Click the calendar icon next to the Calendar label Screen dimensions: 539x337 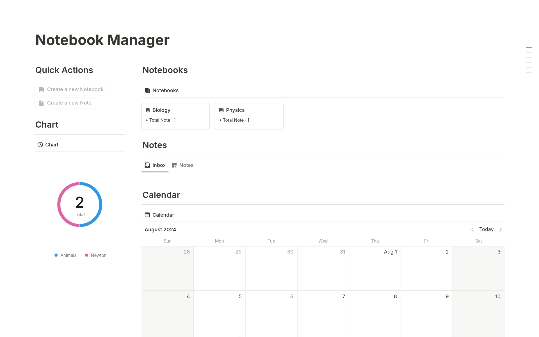[147, 215]
